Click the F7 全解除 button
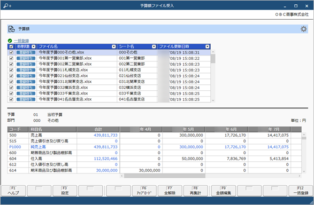314x205 pixels. 170,191
